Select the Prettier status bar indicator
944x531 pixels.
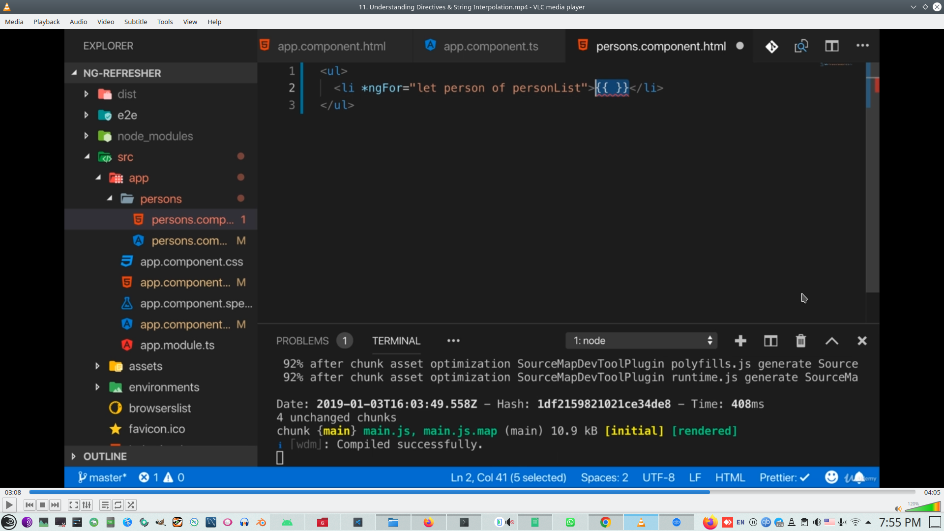click(x=784, y=477)
